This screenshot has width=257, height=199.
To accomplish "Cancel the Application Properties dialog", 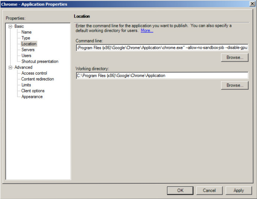I will click(x=209, y=191).
